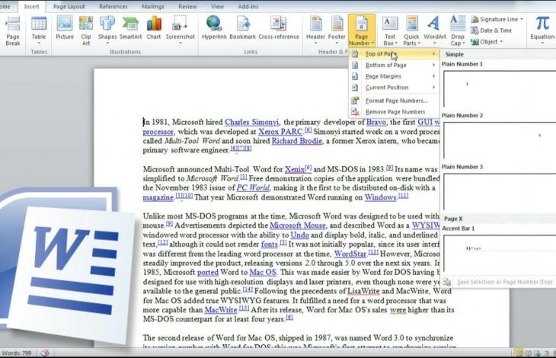Expand the Top of Page submenu arrow
Image resolution: width=556 pixels, height=358 pixels.
[433, 54]
